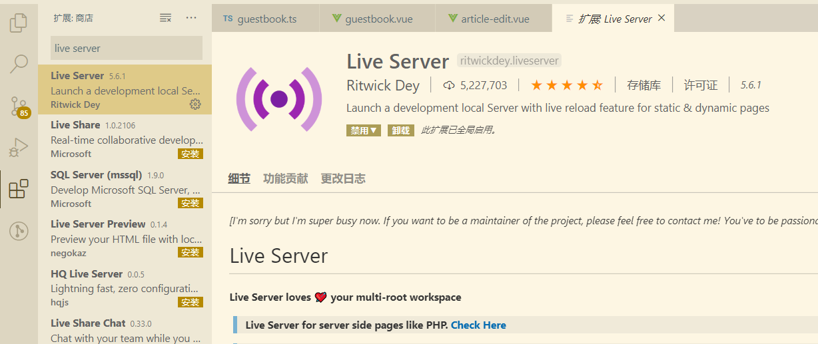Open Source Control view with 85 badge
This screenshot has height=344, width=818.
19,106
